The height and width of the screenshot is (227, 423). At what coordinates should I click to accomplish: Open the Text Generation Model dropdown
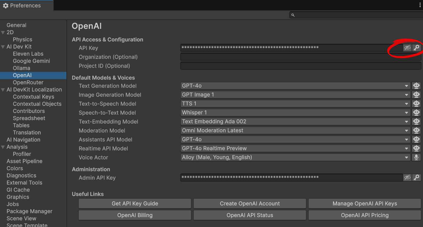tap(295, 86)
